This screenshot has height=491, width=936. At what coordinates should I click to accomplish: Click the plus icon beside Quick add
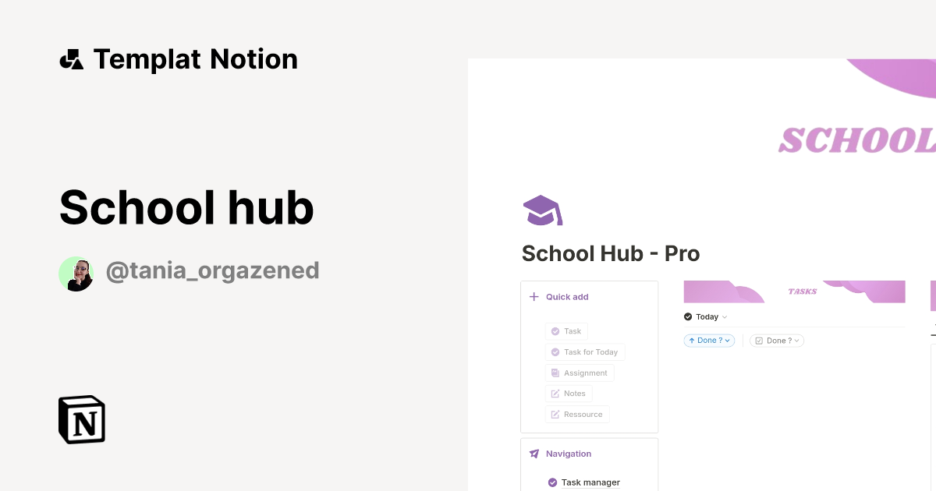click(533, 297)
